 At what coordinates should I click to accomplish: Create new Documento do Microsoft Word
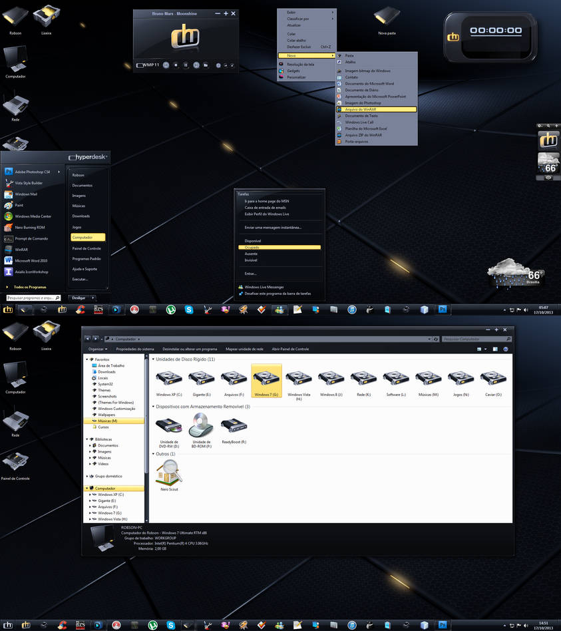tap(376, 84)
